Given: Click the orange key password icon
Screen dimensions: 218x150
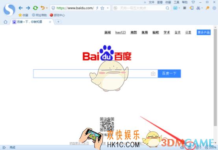Looking at the screenshot, I should pyautogui.click(x=208, y=8).
